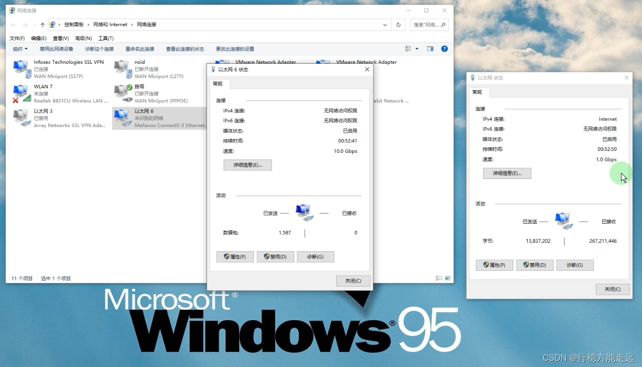Viewport: 642px width, 367px height.
Task: Switch to details view icon in status bar
Action: (439, 278)
